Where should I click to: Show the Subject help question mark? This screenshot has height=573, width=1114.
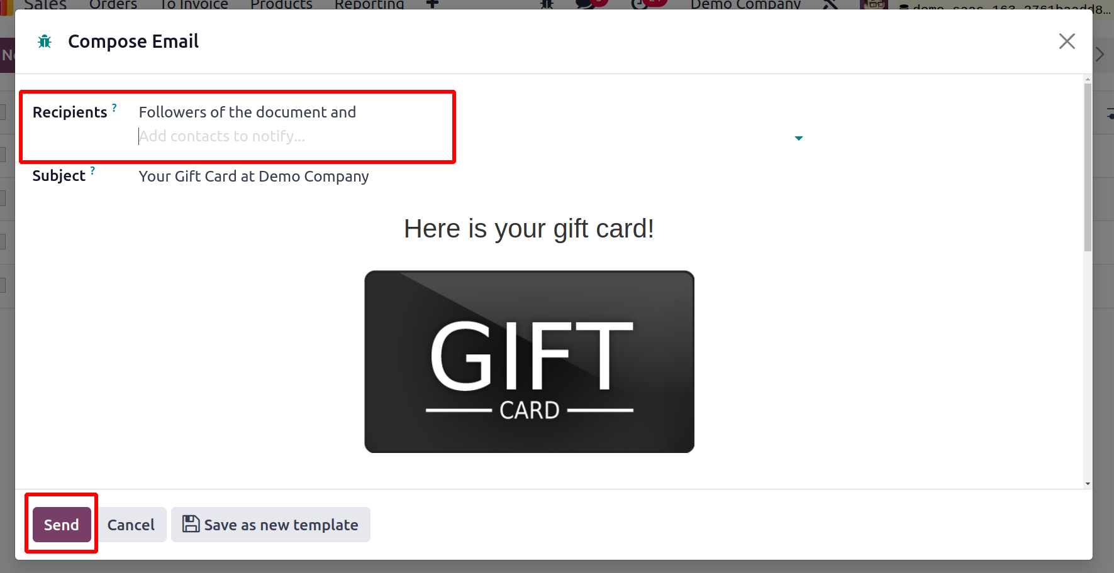click(92, 171)
